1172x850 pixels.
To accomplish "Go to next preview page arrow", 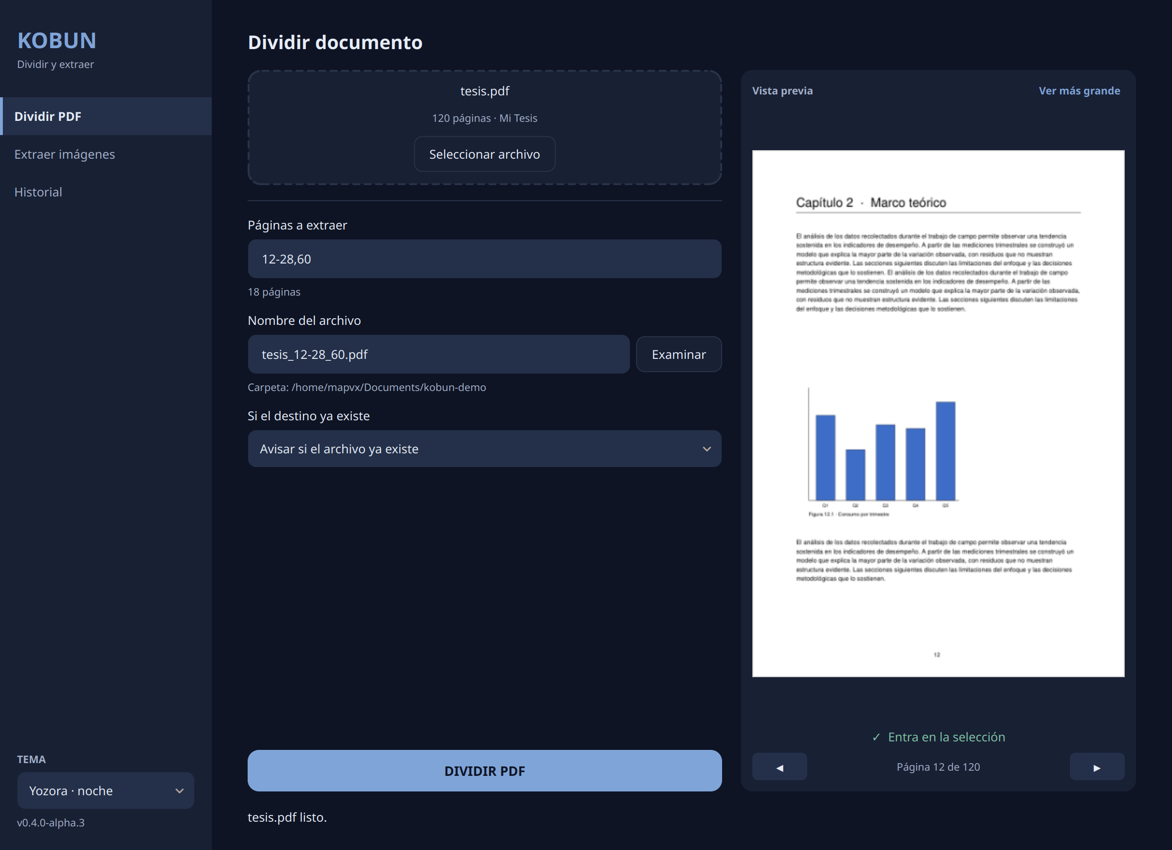I will [x=1096, y=767].
